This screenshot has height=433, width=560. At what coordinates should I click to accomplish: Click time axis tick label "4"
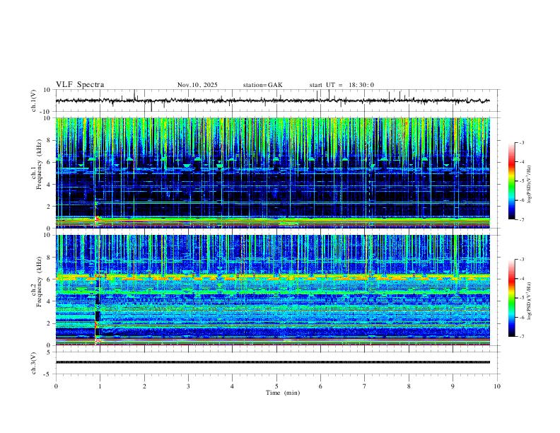[233, 386]
